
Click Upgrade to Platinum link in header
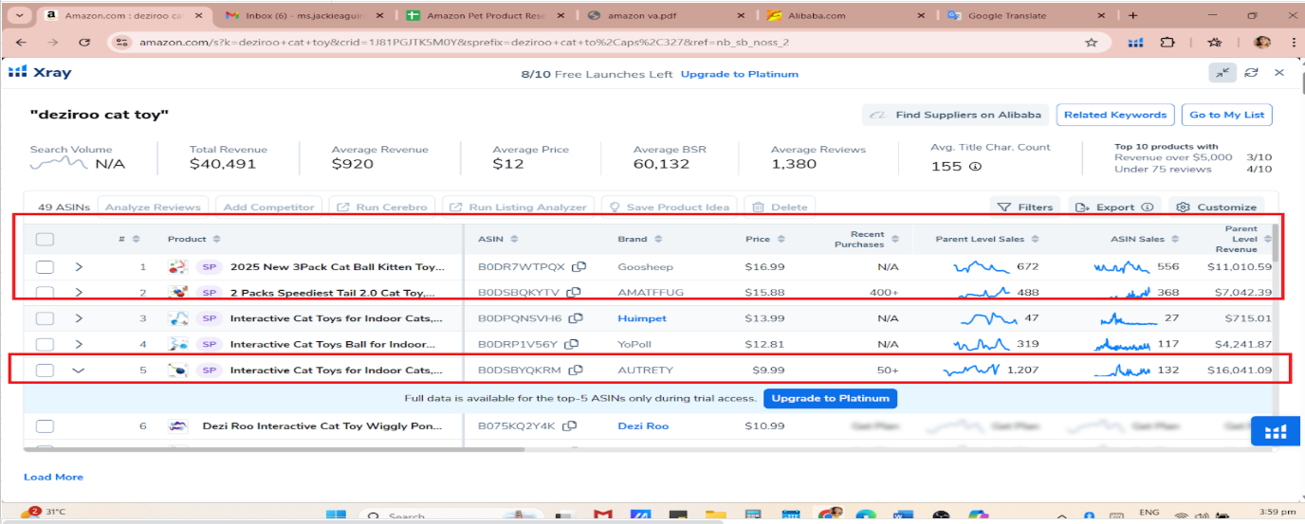(x=740, y=74)
